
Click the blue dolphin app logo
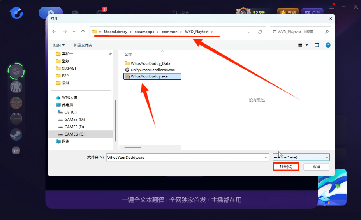16,12
